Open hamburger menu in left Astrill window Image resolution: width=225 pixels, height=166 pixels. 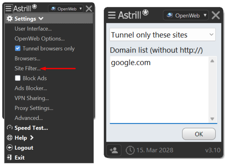coord(8,8)
